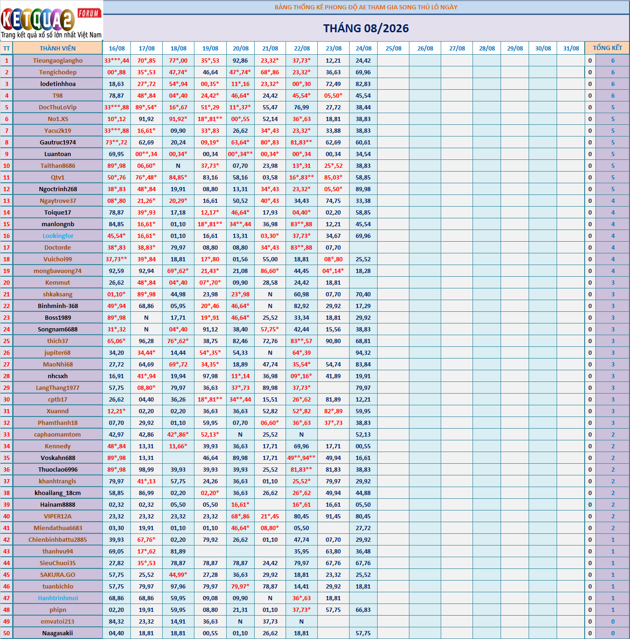Select member Voskahn688
630x639 pixels.
pos(57,458)
